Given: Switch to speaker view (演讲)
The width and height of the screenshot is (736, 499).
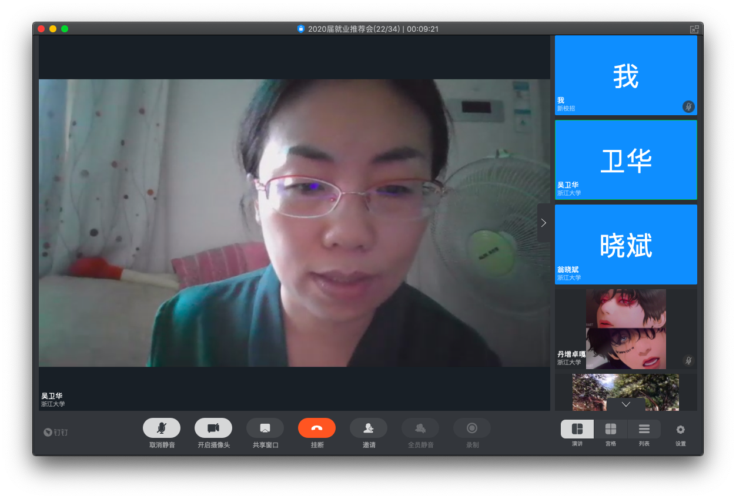Looking at the screenshot, I should point(577,429).
